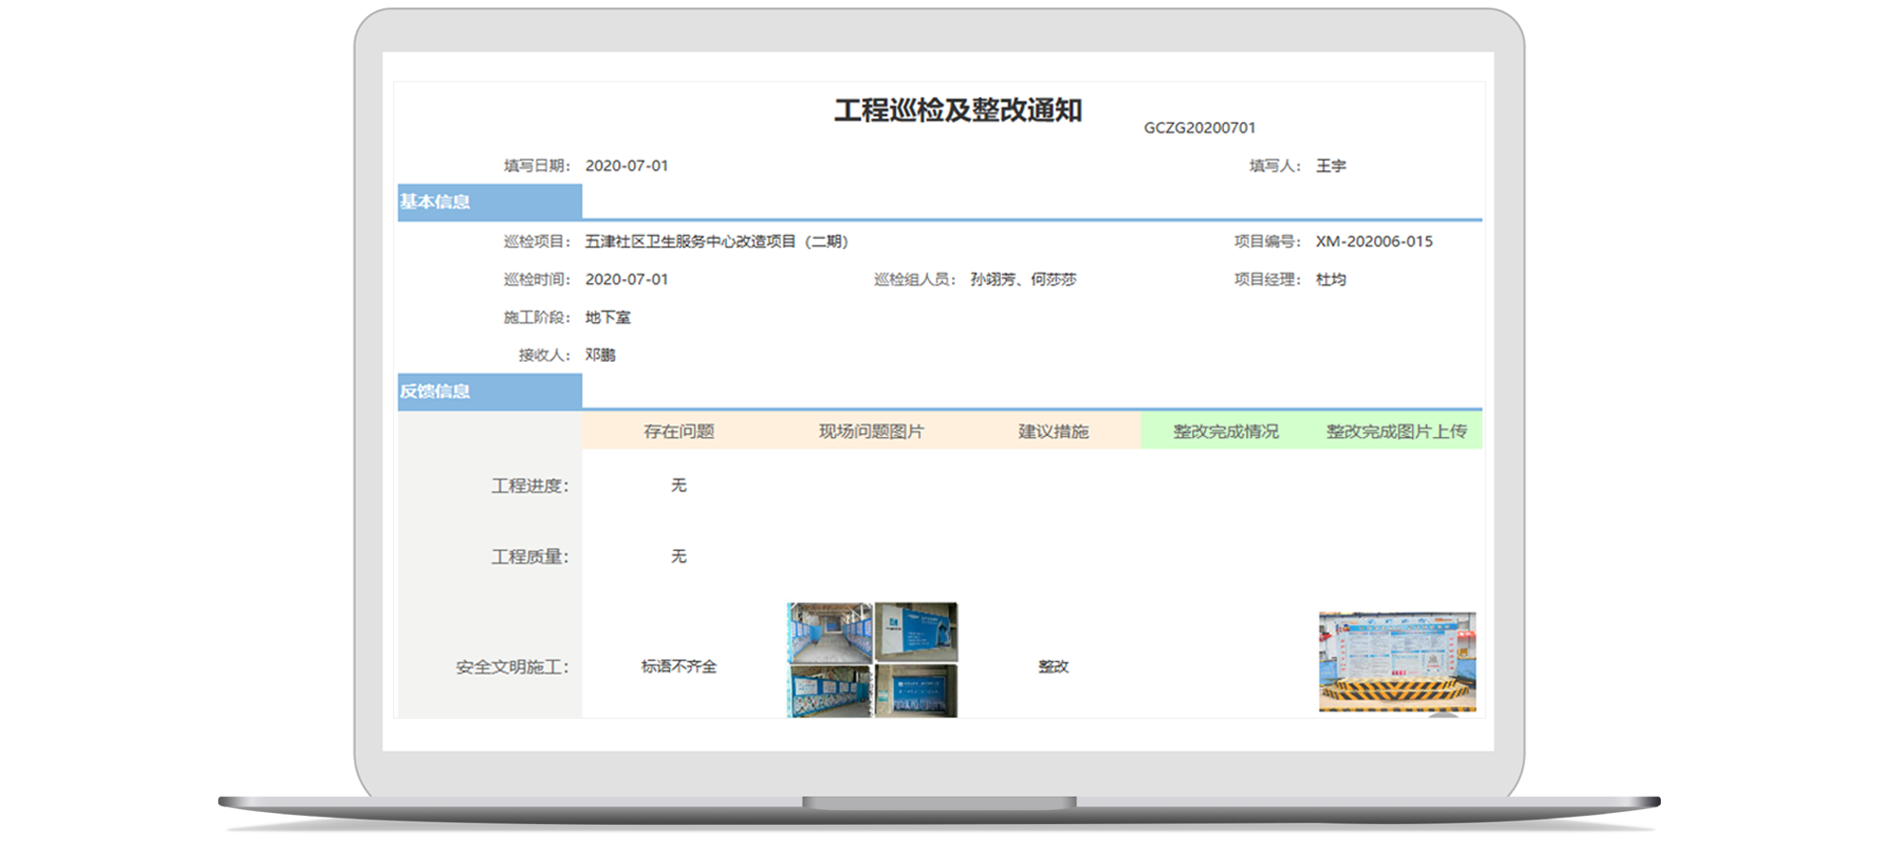This screenshot has height=843, width=1880.
Task: Click the 填写日期 value 2020-07-01
Action: 627,166
